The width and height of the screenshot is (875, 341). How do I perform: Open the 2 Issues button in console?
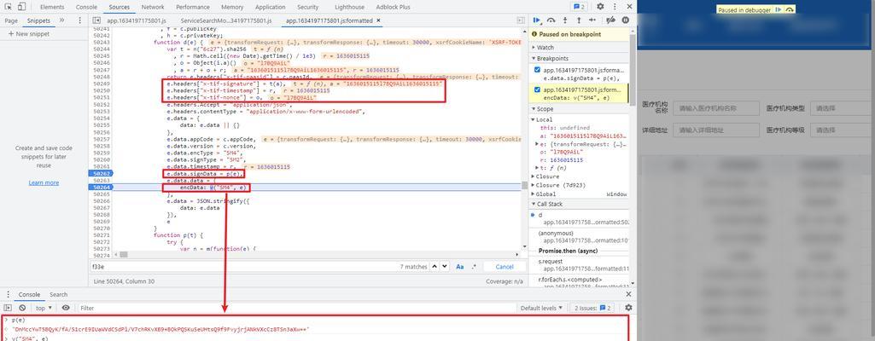(594, 308)
